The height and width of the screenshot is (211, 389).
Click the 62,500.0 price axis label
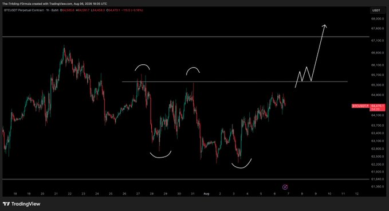[378, 157]
